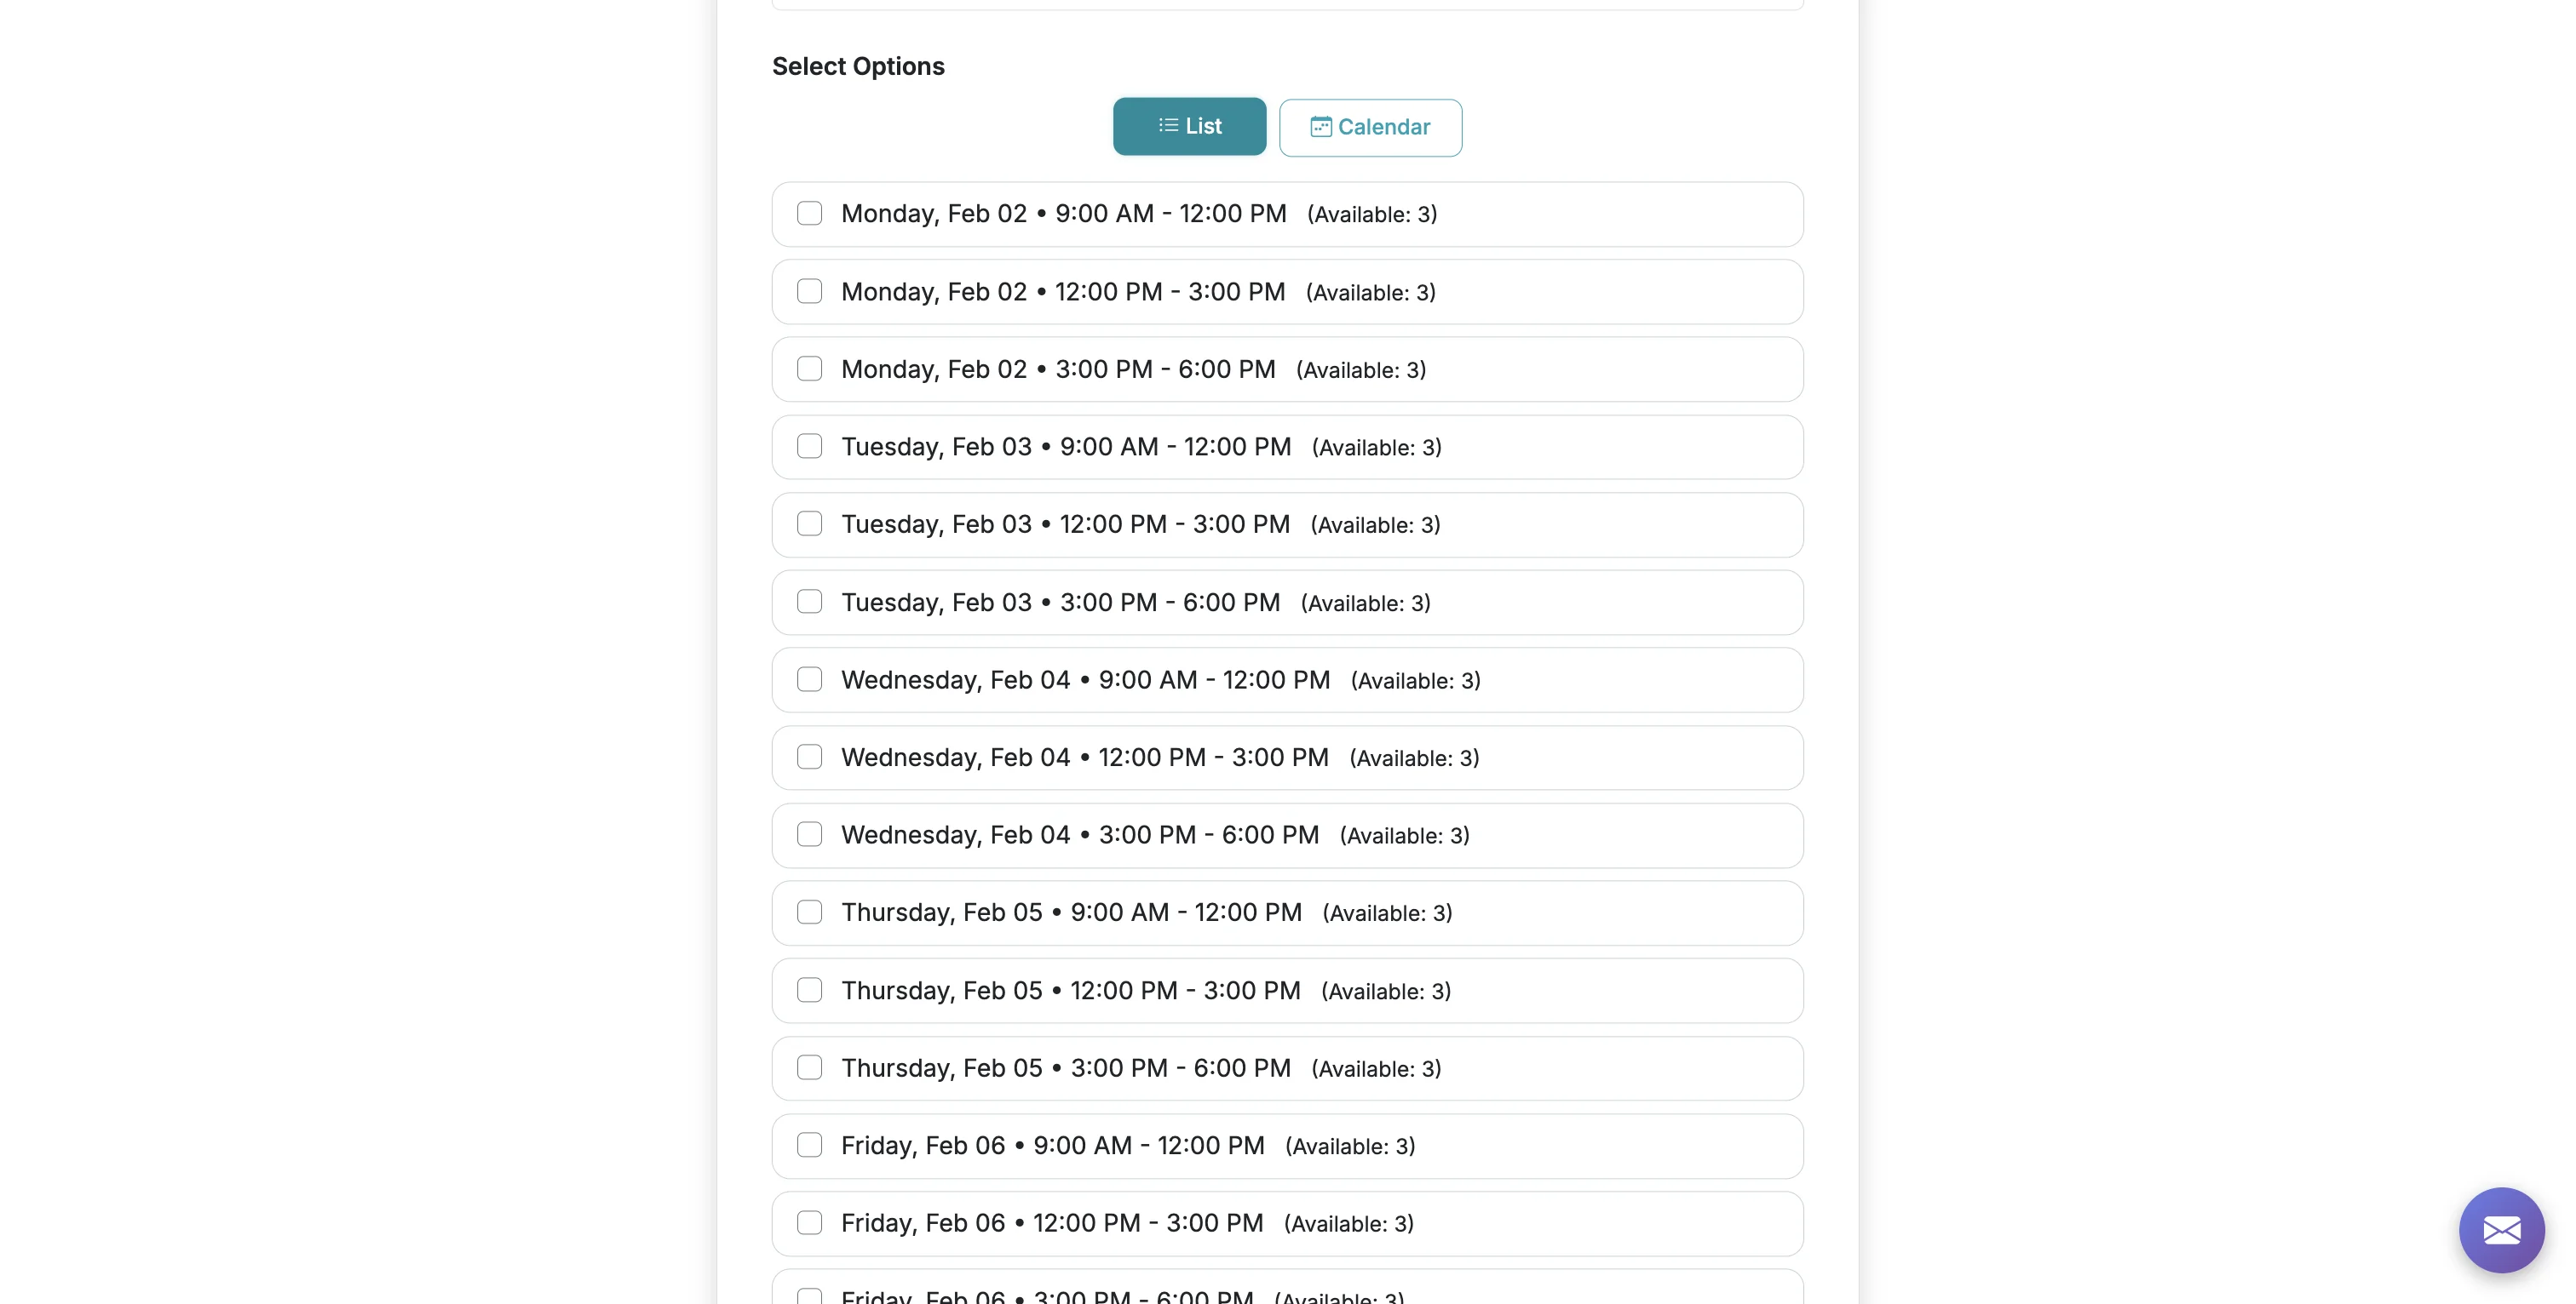Viewport: 2576px width, 1304px height.
Task: Check the Thursday Feb 05 3:00 PM slot
Action: click(809, 1067)
